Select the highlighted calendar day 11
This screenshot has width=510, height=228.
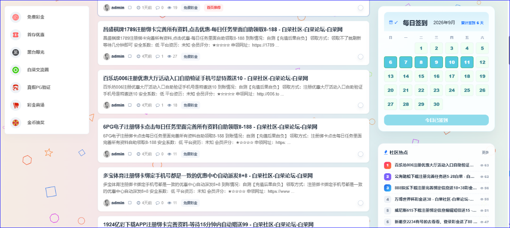(x=467, y=62)
